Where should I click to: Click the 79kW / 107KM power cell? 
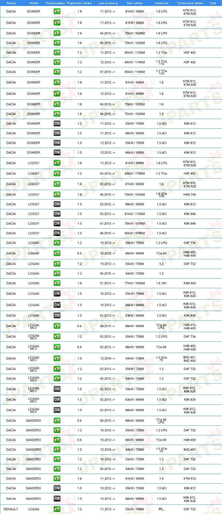click(x=135, y=223)
